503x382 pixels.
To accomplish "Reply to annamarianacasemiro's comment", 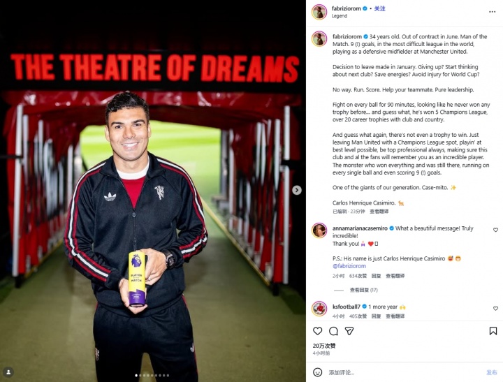I will click(x=376, y=276).
